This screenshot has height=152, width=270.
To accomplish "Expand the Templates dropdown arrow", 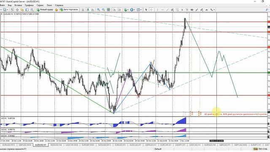I will [x=141, y=10].
